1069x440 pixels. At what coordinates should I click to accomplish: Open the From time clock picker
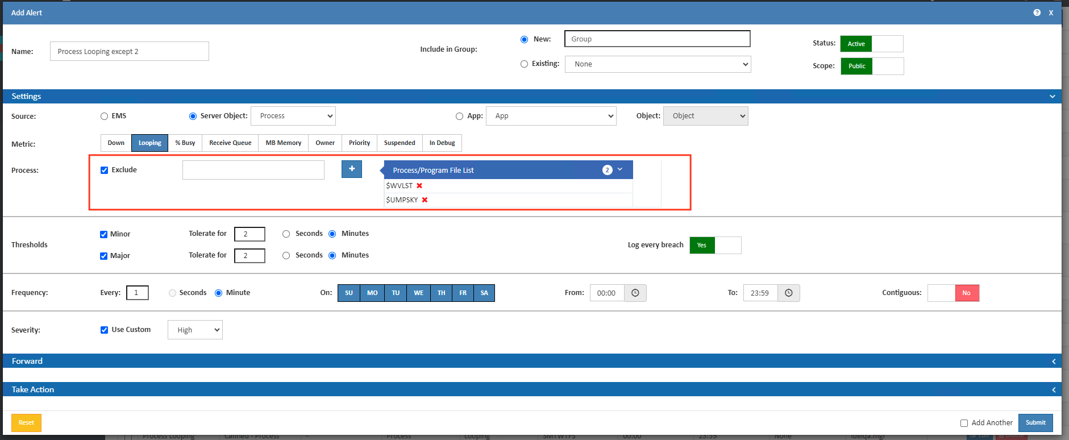pos(635,293)
